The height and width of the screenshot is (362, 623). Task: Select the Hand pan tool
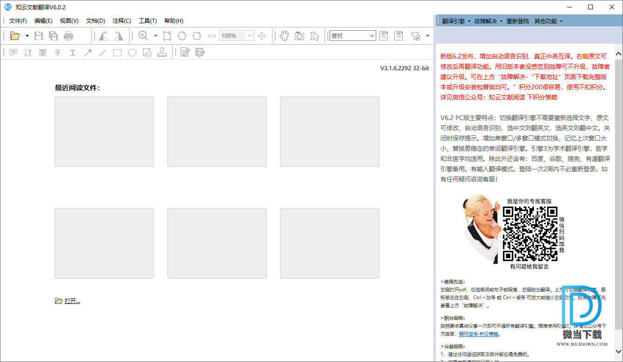(284, 36)
